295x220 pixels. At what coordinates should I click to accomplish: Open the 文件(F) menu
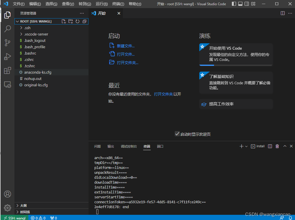click(19, 4)
